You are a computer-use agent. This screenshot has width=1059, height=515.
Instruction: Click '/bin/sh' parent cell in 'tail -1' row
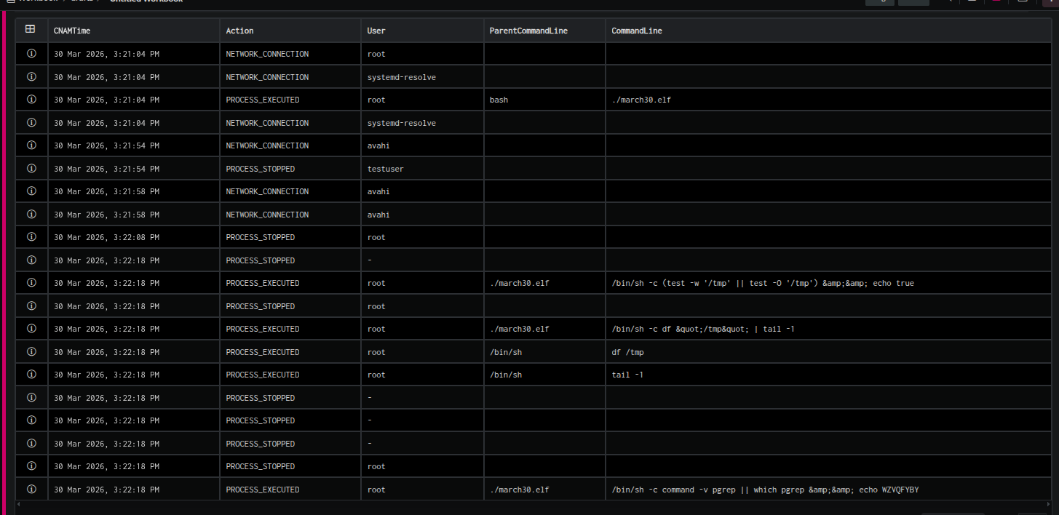pyautogui.click(x=544, y=375)
